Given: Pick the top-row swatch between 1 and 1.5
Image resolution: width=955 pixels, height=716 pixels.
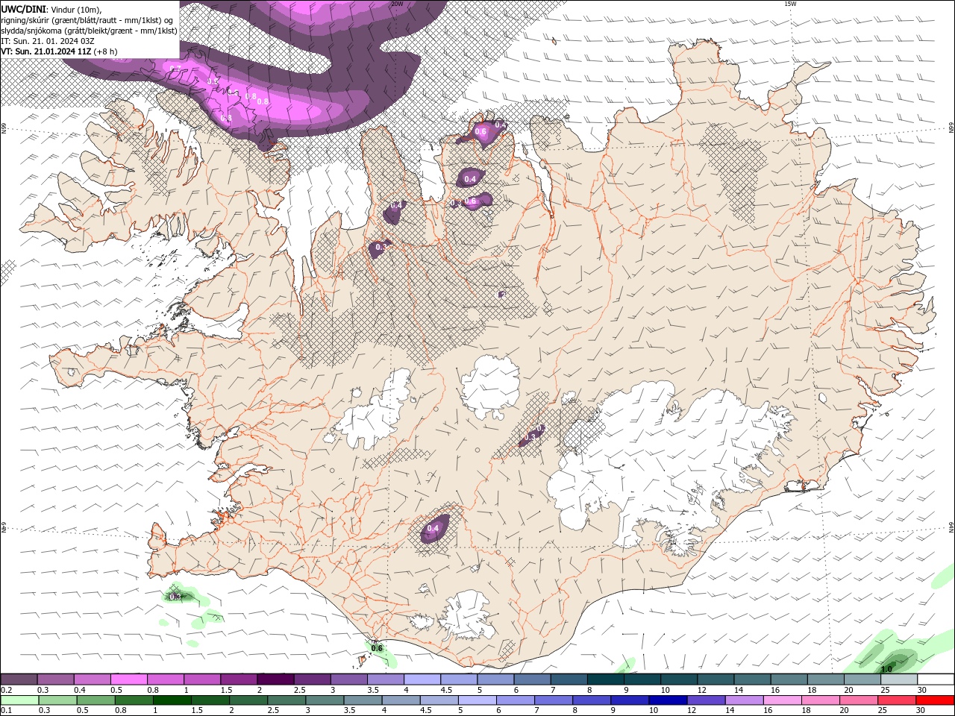Looking at the screenshot, I should tap(202, 679).
